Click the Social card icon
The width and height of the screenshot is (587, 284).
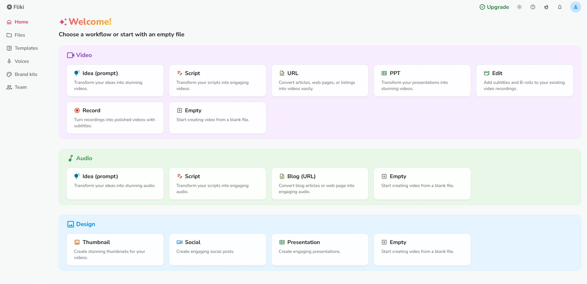click(180, 242)
